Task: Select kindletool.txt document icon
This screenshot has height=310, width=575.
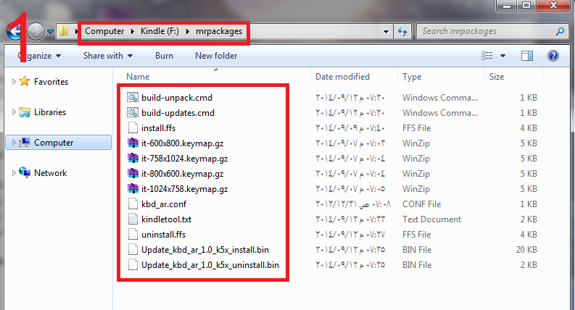Action: tap(133, 219)
